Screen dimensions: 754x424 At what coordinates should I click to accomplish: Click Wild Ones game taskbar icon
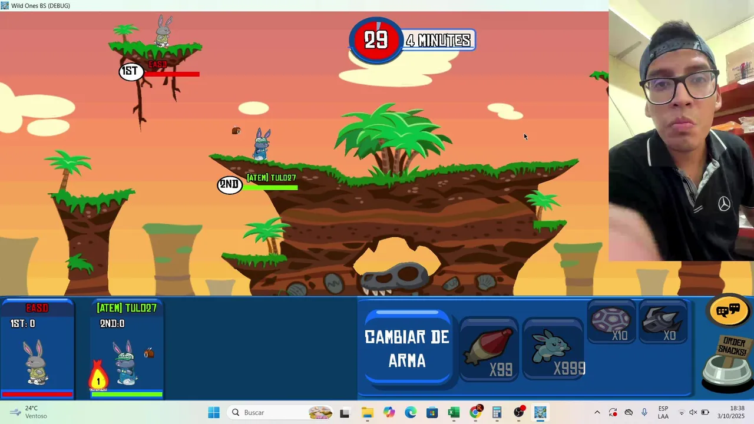[540, 412]
